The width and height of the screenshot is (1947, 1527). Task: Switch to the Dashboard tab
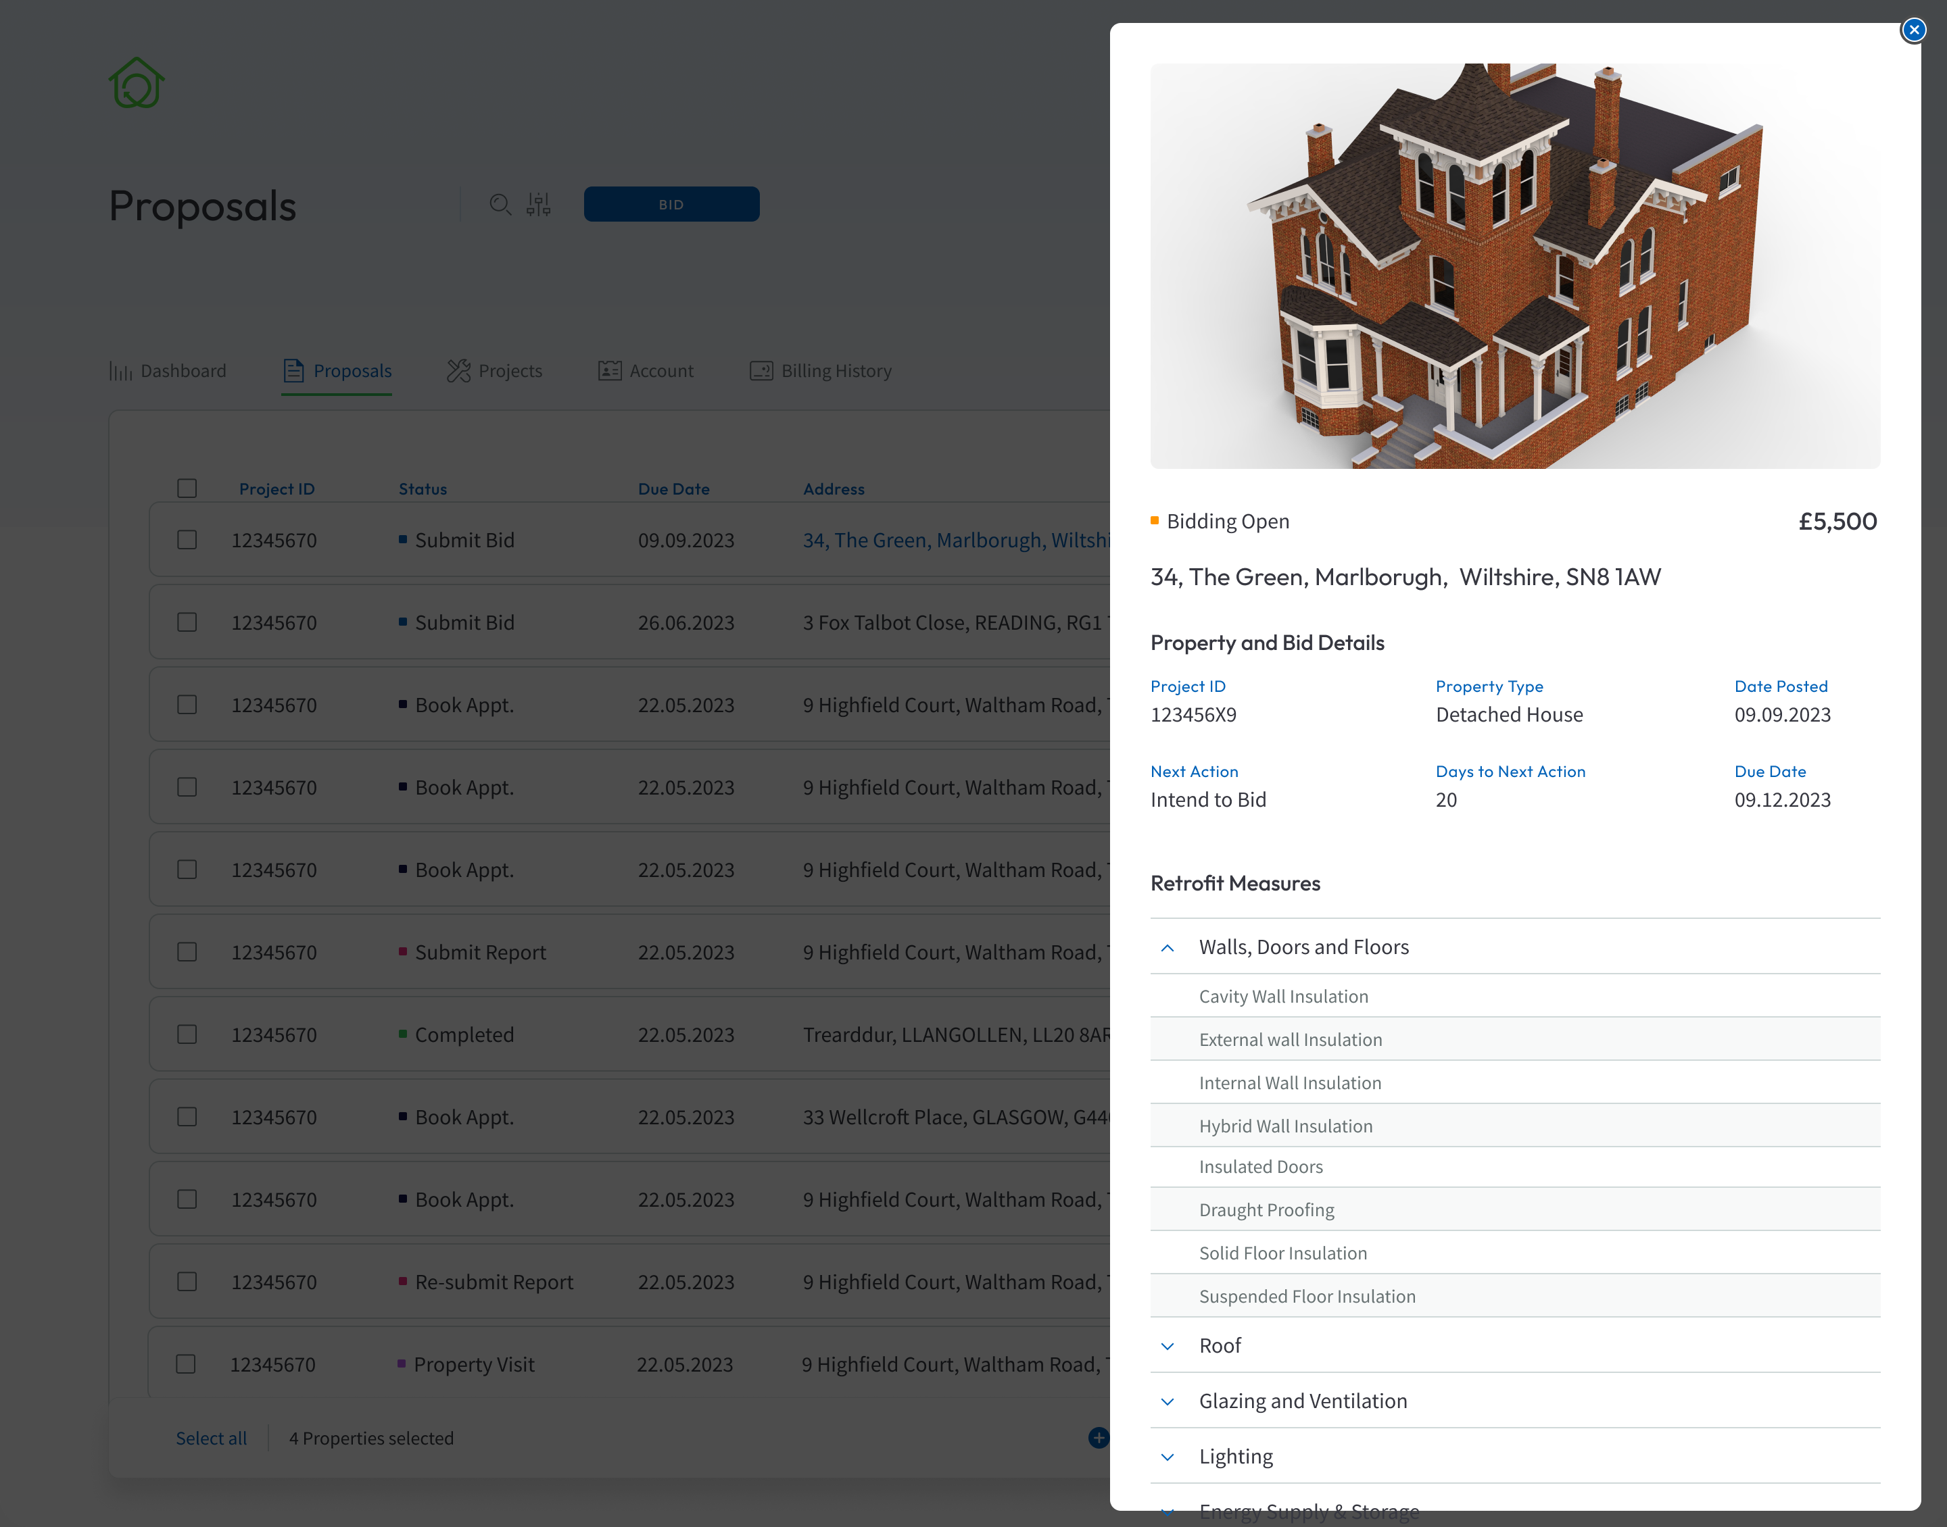167,370
